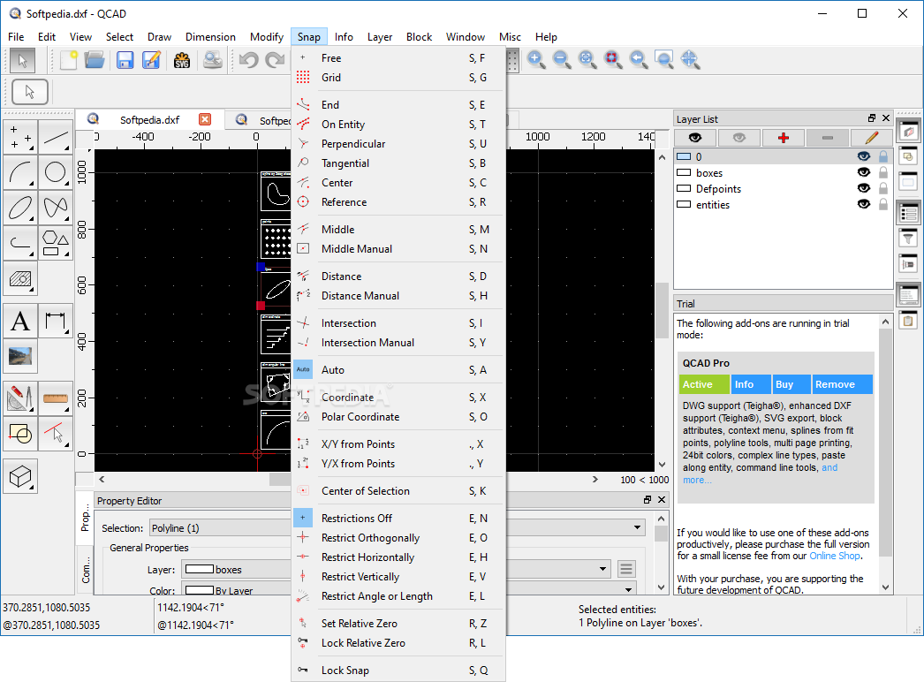924x682 pixels.
Task: Select the ellipse drawing tool
Action: [20, 207]
